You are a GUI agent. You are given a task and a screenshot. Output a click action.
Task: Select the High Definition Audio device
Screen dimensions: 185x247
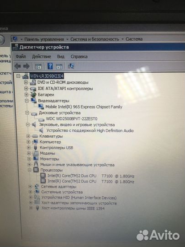90,130
